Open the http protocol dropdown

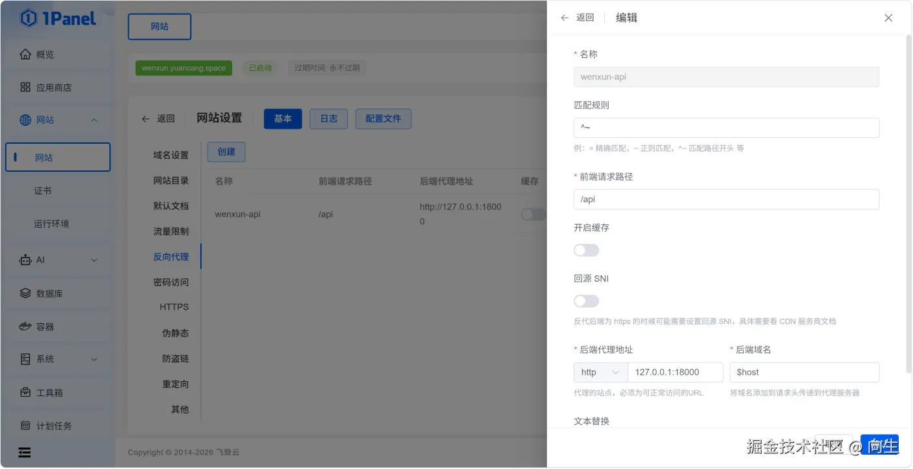600,372
